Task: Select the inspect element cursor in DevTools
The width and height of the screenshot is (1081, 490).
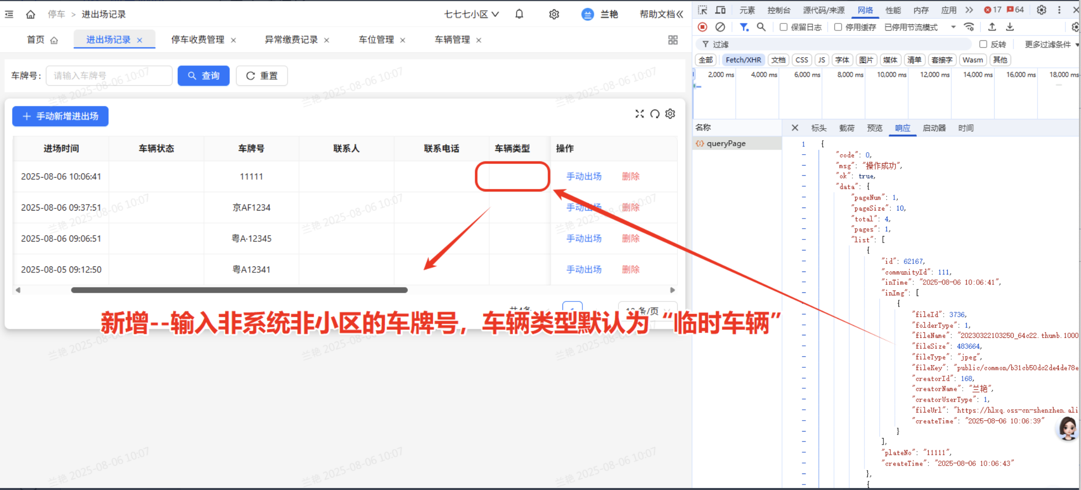Action: pyautogui.click(x=703, y=9)
